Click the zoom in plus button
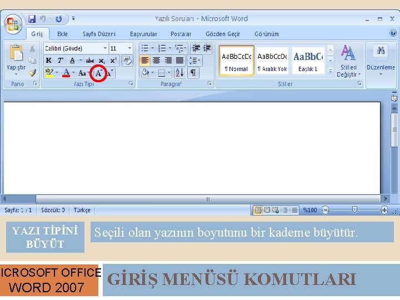The width and height of the screenshot is (400, 300). tap(384, 210)
